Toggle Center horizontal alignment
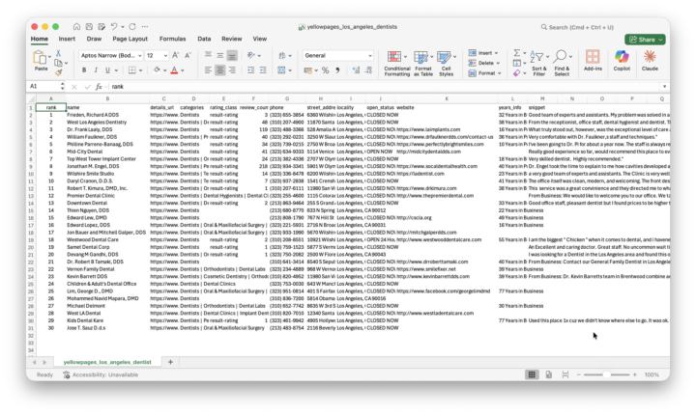Viewport: 696px width, 415px height. coord(219,70)
